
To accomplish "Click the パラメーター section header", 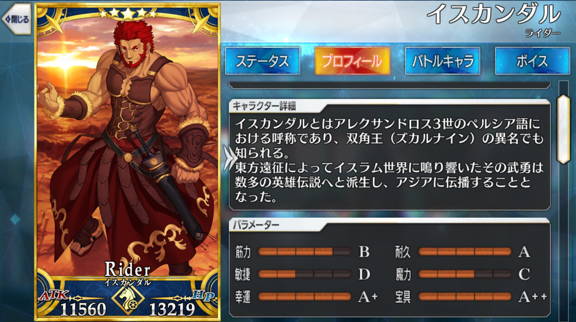I will click(x=256, y=224).
